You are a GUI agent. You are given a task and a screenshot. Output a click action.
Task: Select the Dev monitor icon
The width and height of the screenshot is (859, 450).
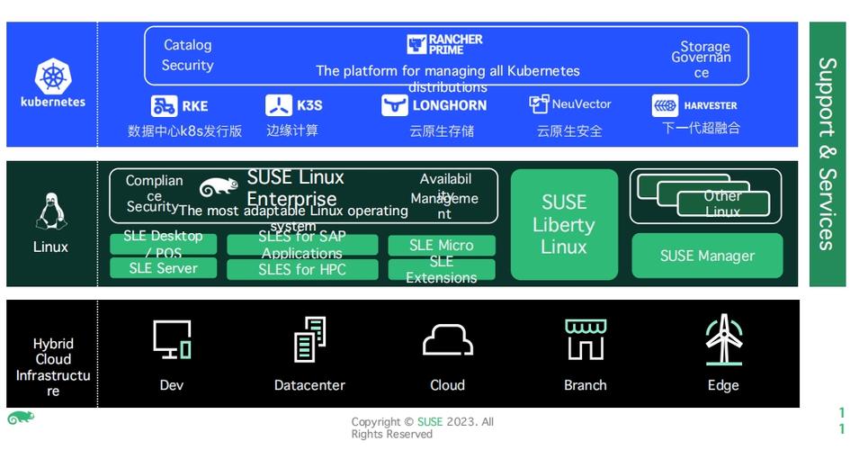tap(172, 341)
